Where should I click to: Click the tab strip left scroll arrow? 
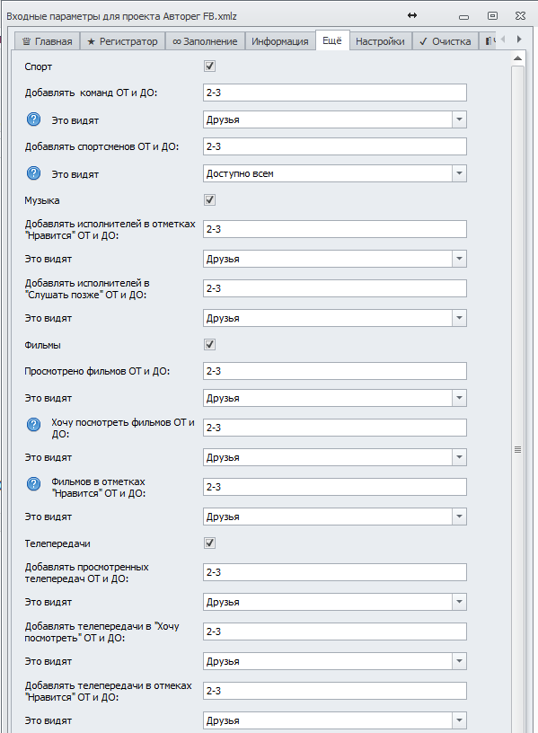pyautogui.click(x=503, y=40)
